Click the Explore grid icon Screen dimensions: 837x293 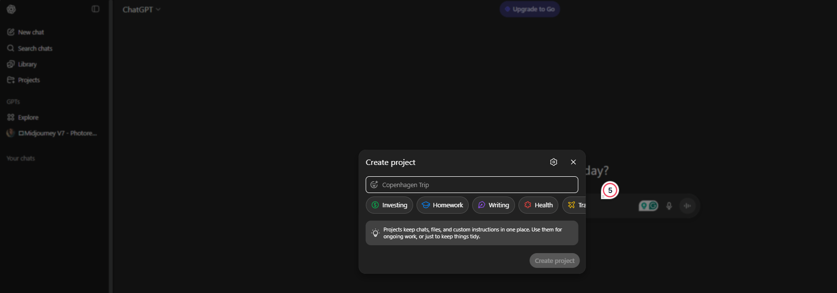pos(11,117)
